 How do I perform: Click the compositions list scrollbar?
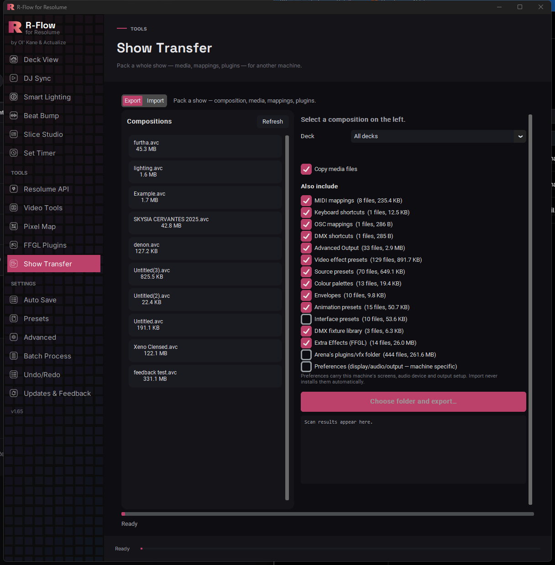[x=287, y=318]
